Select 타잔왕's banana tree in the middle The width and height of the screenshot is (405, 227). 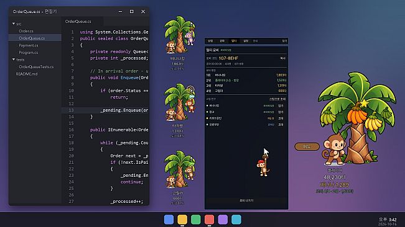coord(180,102)
